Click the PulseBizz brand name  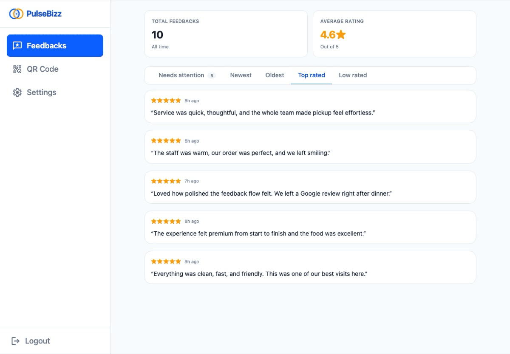coord(44,14)
